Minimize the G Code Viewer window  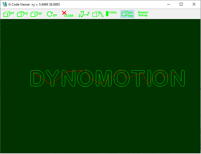pos(168,4)
